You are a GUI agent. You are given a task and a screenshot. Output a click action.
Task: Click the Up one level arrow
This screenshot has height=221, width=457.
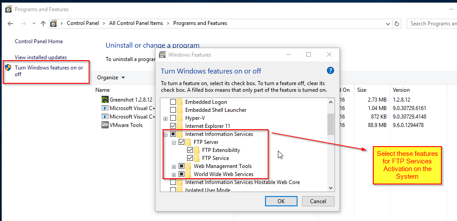point(43,24)
